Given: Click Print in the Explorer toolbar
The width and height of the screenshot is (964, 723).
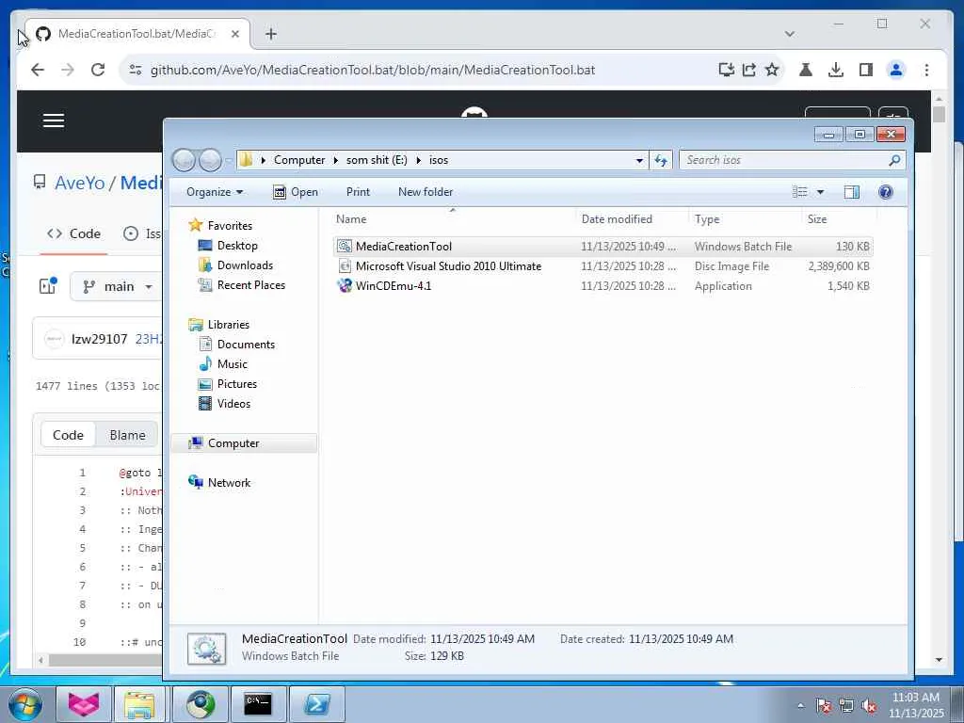Looking at the screenshot, I should [358, 192].
